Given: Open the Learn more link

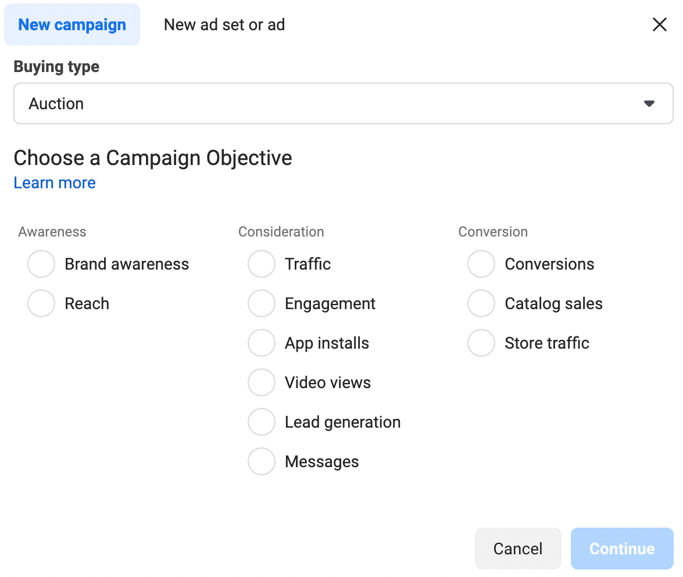Looking at the screenshot, I should pos(55,183).
